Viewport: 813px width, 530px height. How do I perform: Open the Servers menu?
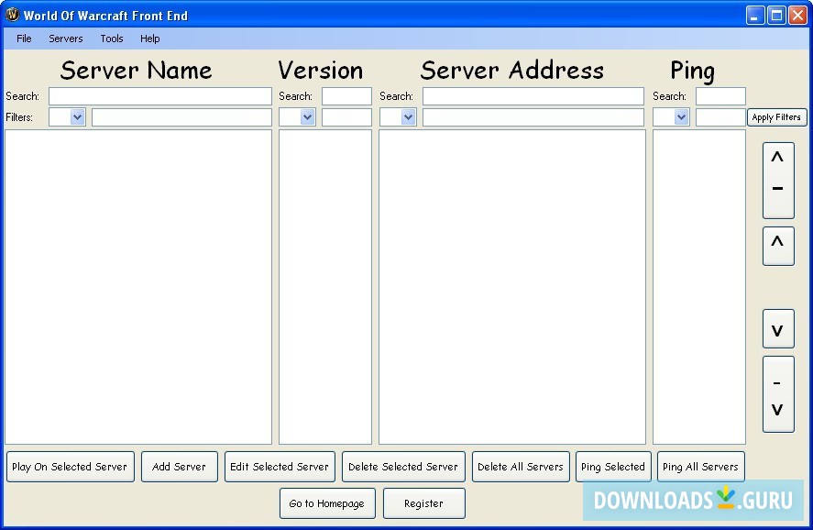pos(66,39)
